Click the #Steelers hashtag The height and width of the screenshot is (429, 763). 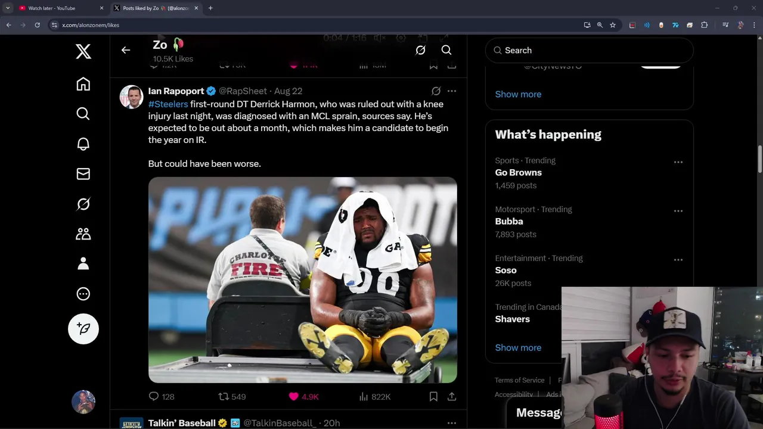168,104
